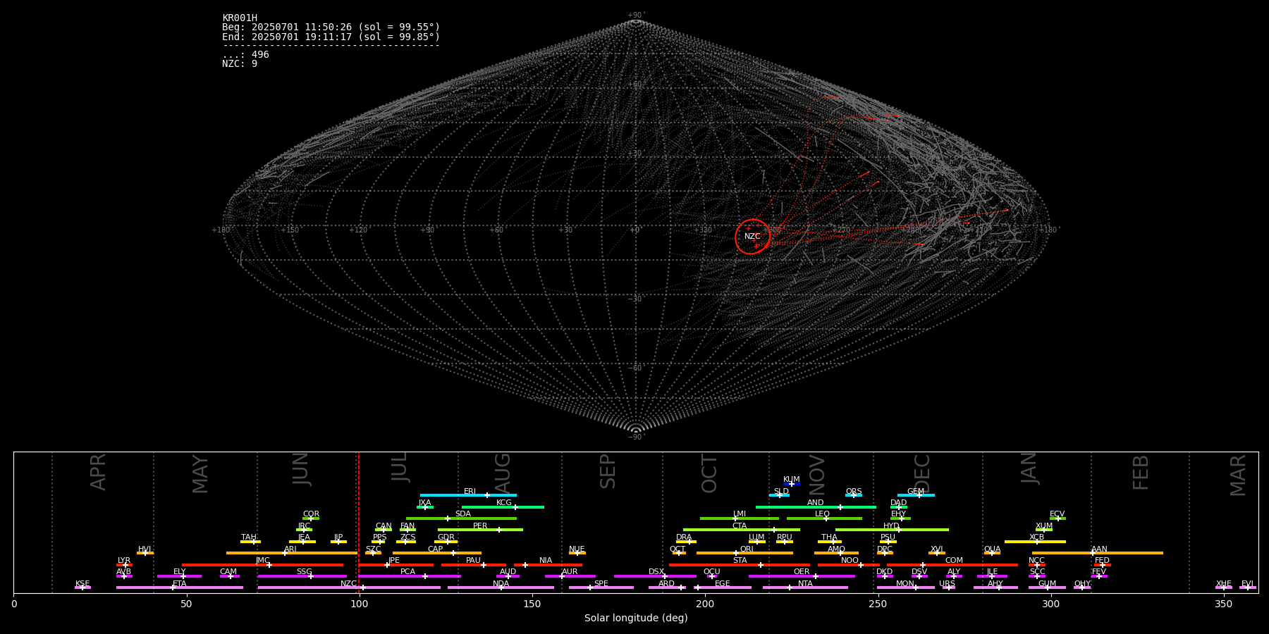
Task: Select the NDA shower label
Action: pos(501,584)
